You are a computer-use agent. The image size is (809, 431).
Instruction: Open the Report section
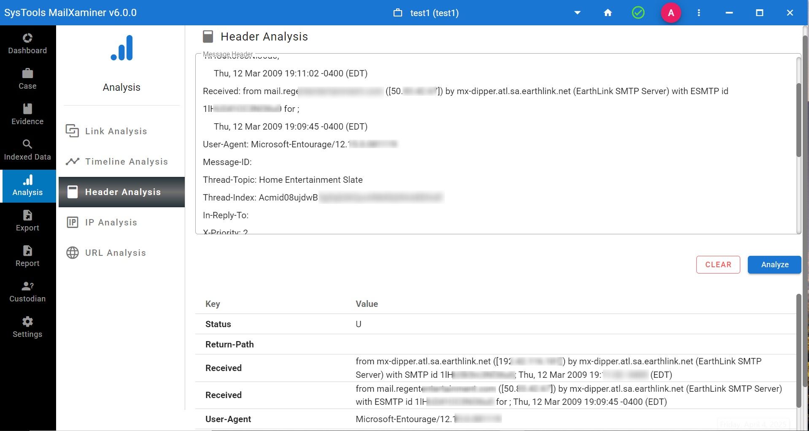[x=27, y=257]
